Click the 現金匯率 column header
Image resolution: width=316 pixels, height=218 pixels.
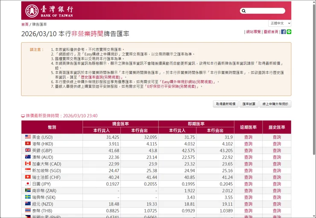120,124
